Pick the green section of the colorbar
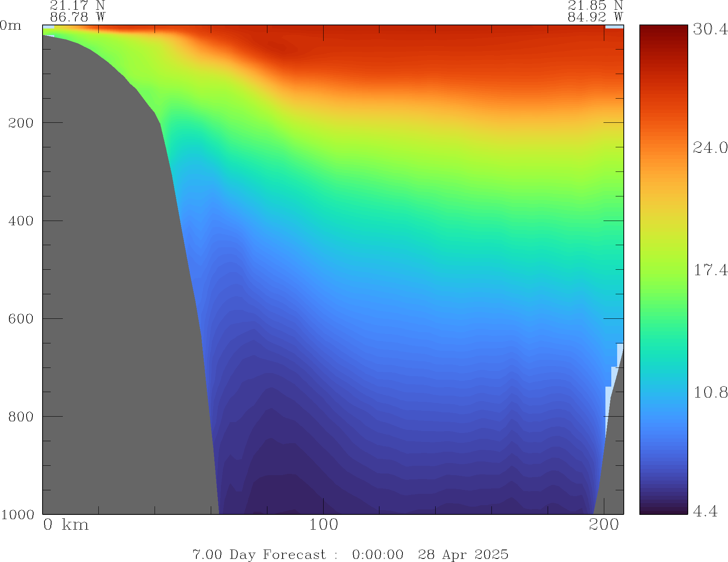This screenshot has width=728, height=562. pos(663,312)
